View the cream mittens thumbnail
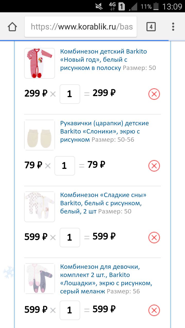 (x=40, y=135)
